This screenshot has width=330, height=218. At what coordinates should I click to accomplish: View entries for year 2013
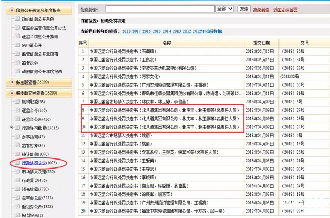(177, 31)
